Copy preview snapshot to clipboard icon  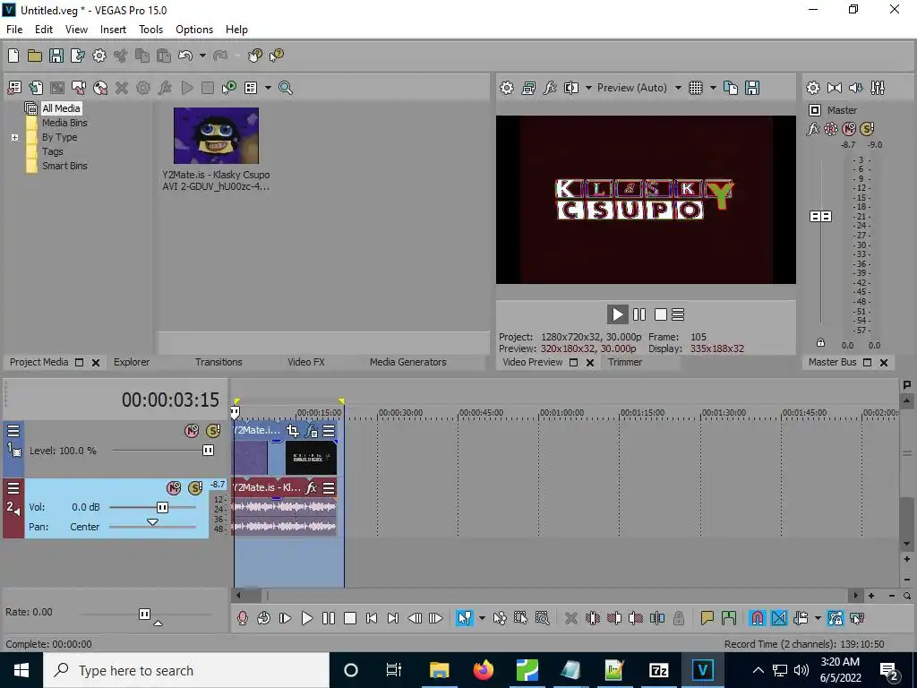(x=731, y=88)
